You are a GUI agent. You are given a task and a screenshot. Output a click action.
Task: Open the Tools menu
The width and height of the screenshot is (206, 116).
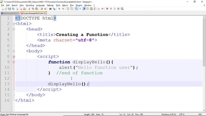pos(58,5)
